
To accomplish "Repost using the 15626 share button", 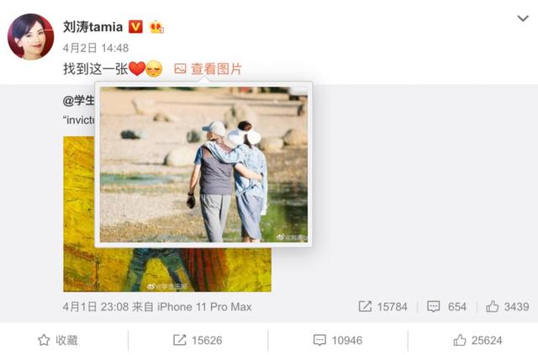I will click(x=198, y=340).
